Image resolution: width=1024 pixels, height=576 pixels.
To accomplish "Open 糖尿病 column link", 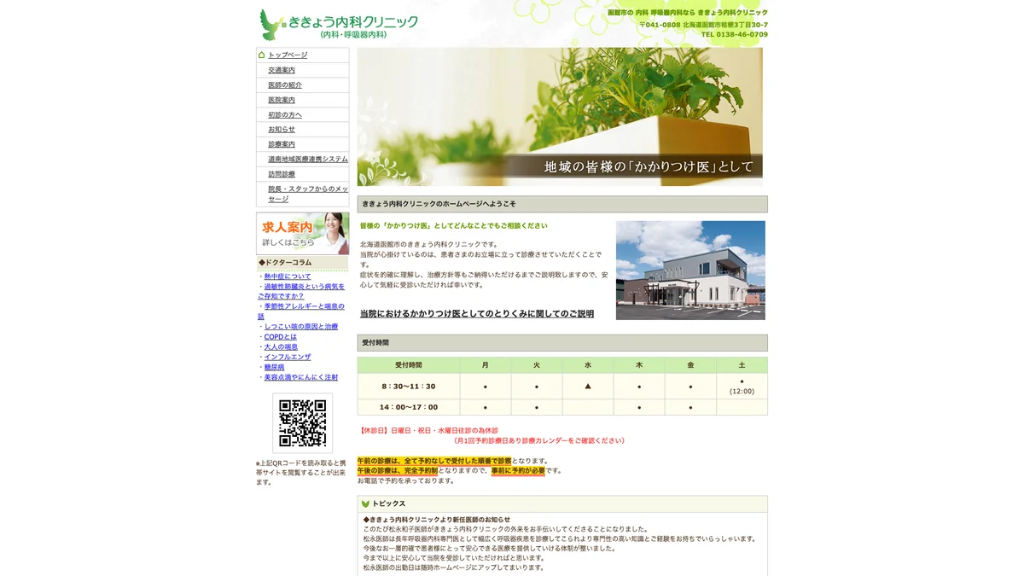I will (x=274, y=367).
